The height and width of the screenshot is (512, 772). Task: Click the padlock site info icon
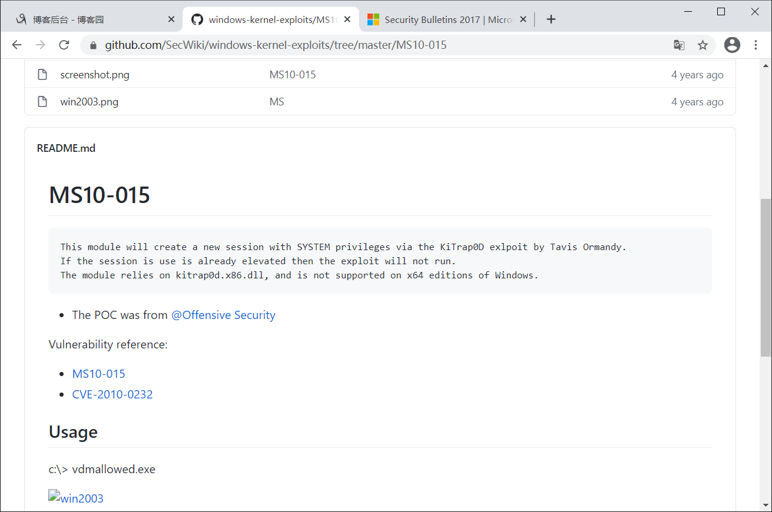point(92,45)
